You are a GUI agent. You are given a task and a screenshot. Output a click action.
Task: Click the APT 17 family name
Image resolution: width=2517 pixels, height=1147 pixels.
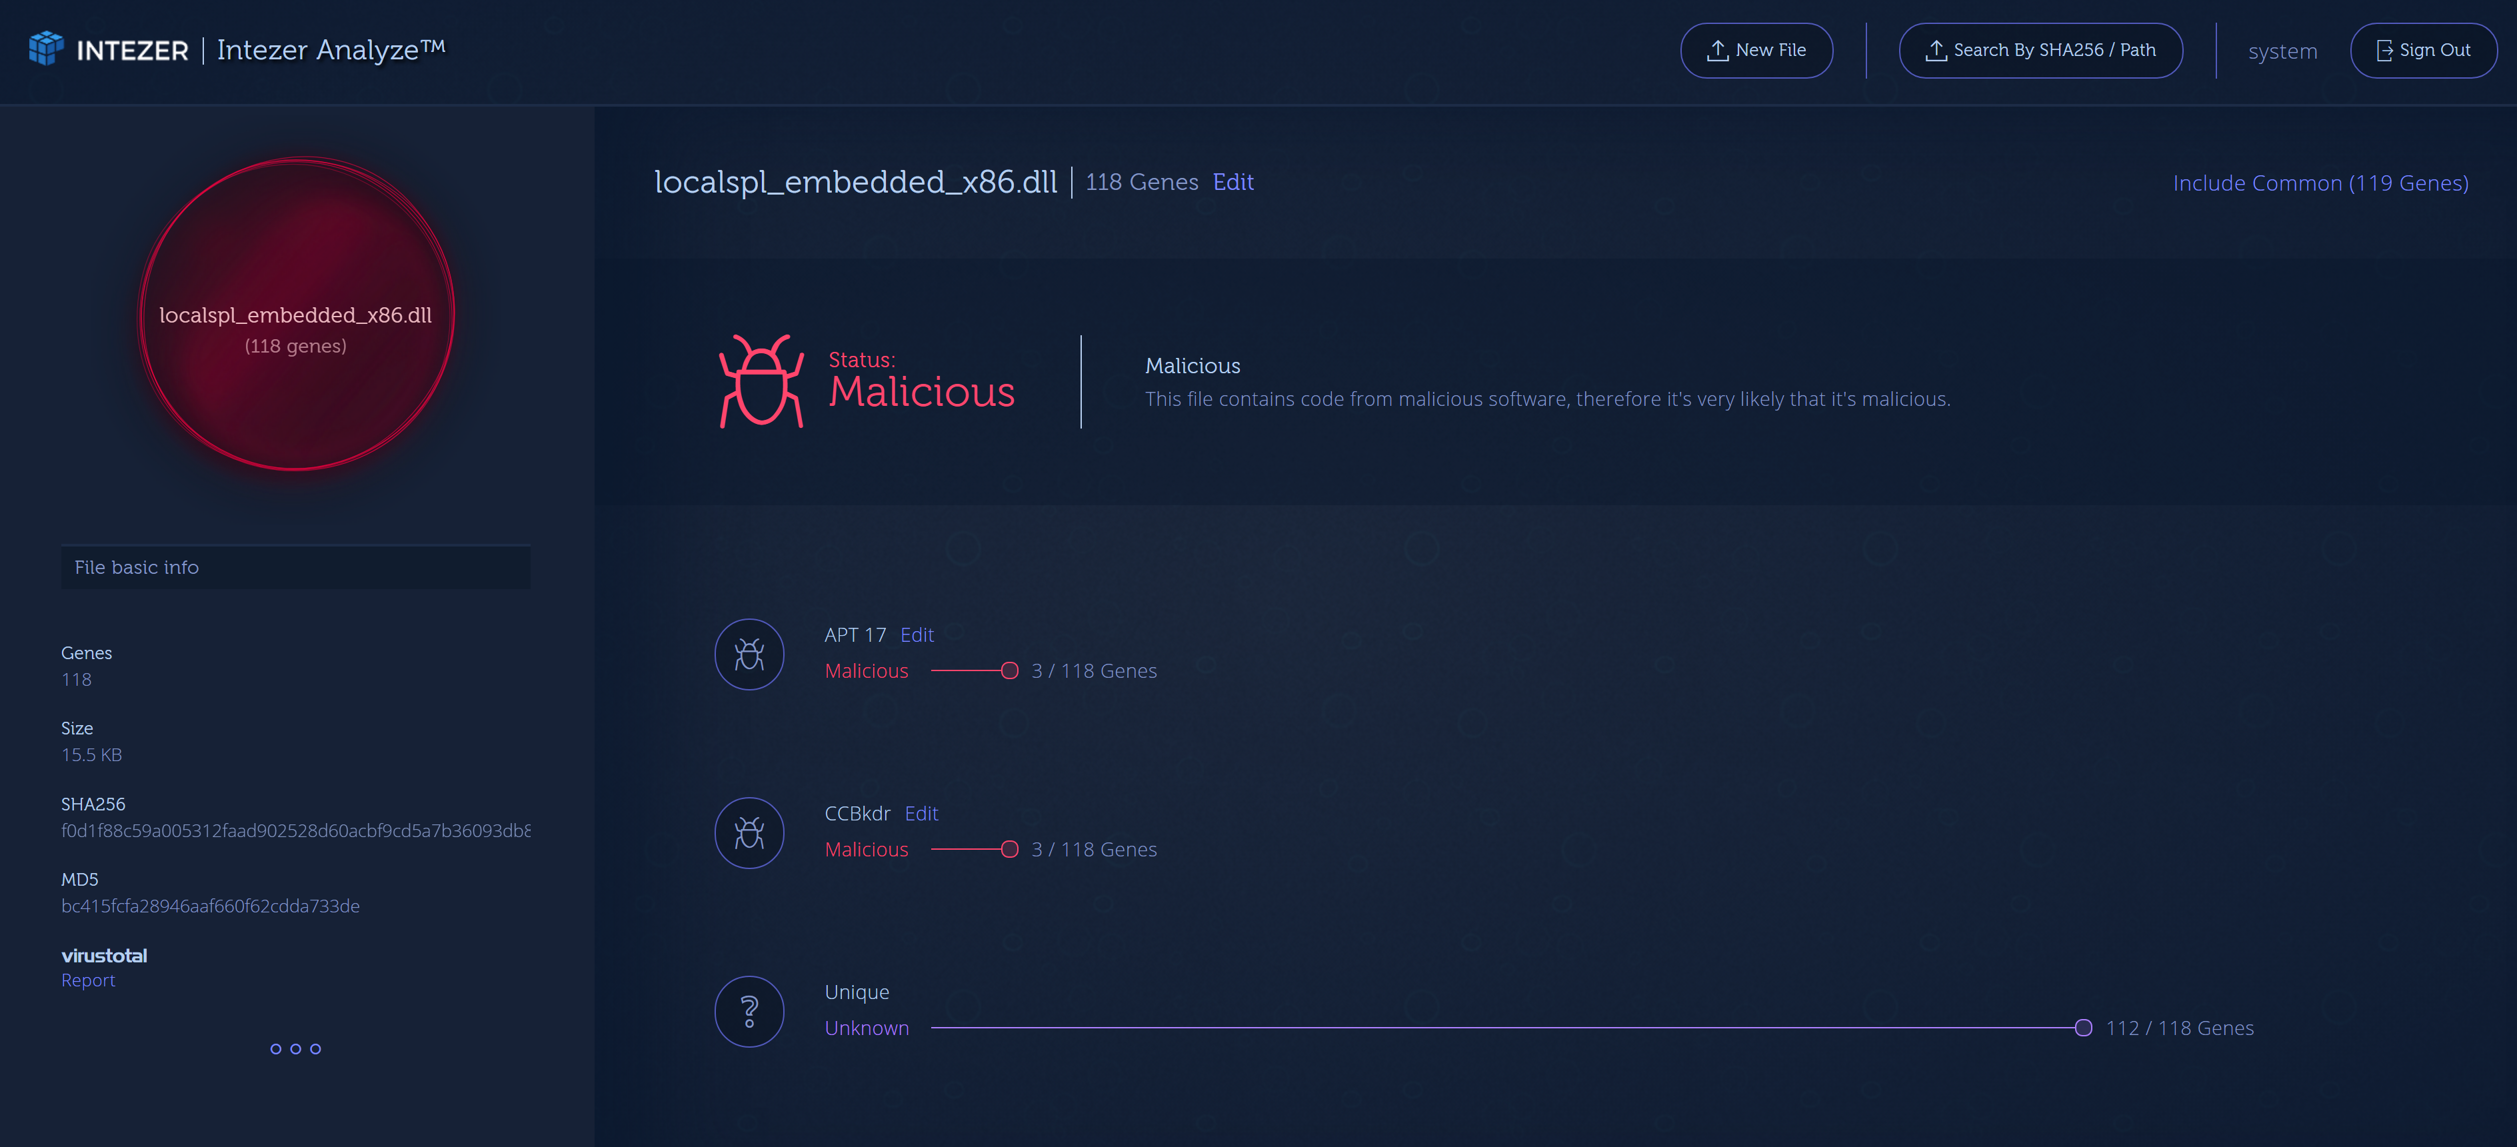tap(855, 635)
